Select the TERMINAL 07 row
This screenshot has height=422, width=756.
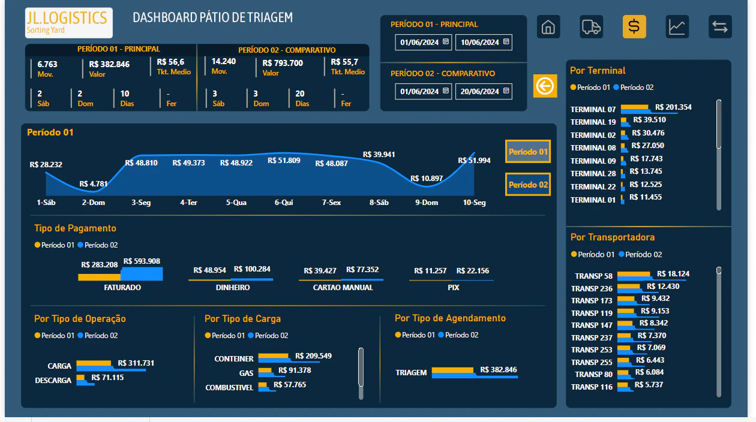[x=631, y=109]
